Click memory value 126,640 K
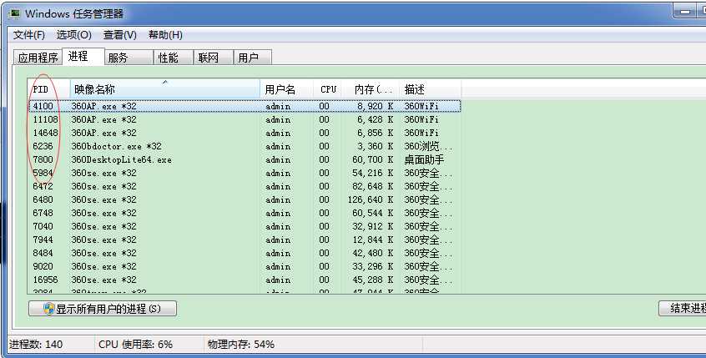The height and width of the screenshot is (358, 706). tap(371, 199)
